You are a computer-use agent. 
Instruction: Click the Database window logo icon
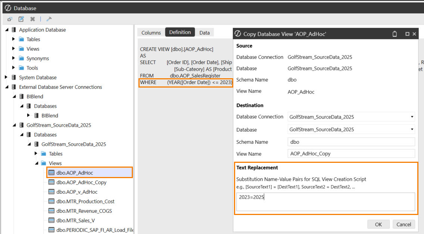[8, 8]
